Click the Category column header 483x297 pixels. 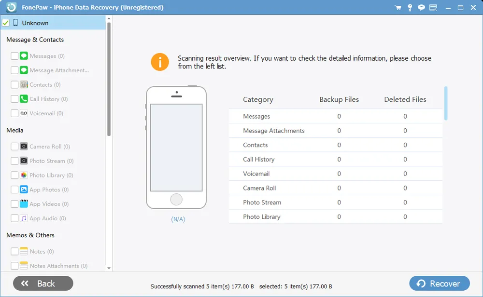tap(258, 99)
